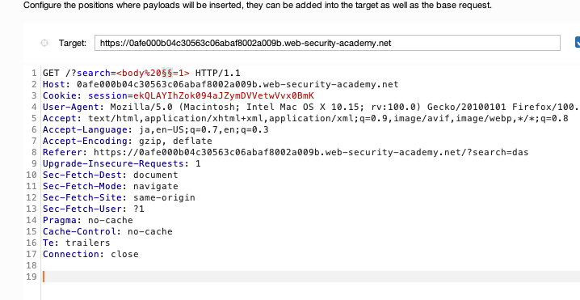Screen dimensions: 580x300
Task: Click the Sec-Fetch-User ?1 line
Action: pos(94,209)
